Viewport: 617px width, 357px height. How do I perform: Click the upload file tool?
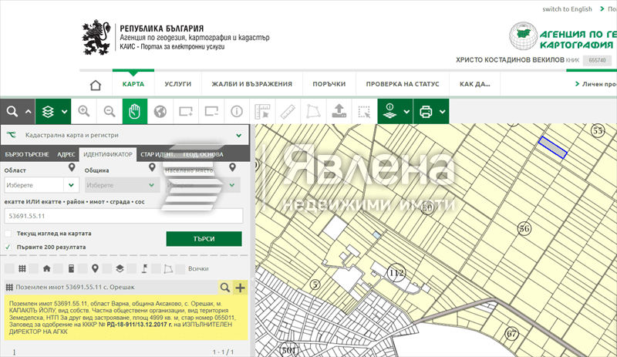tap(339, 111)
